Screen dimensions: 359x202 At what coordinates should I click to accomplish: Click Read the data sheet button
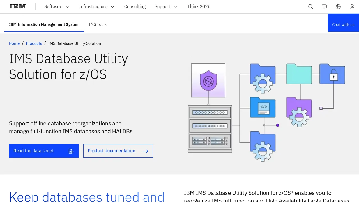pyautogui.click(x=44, y=151)
